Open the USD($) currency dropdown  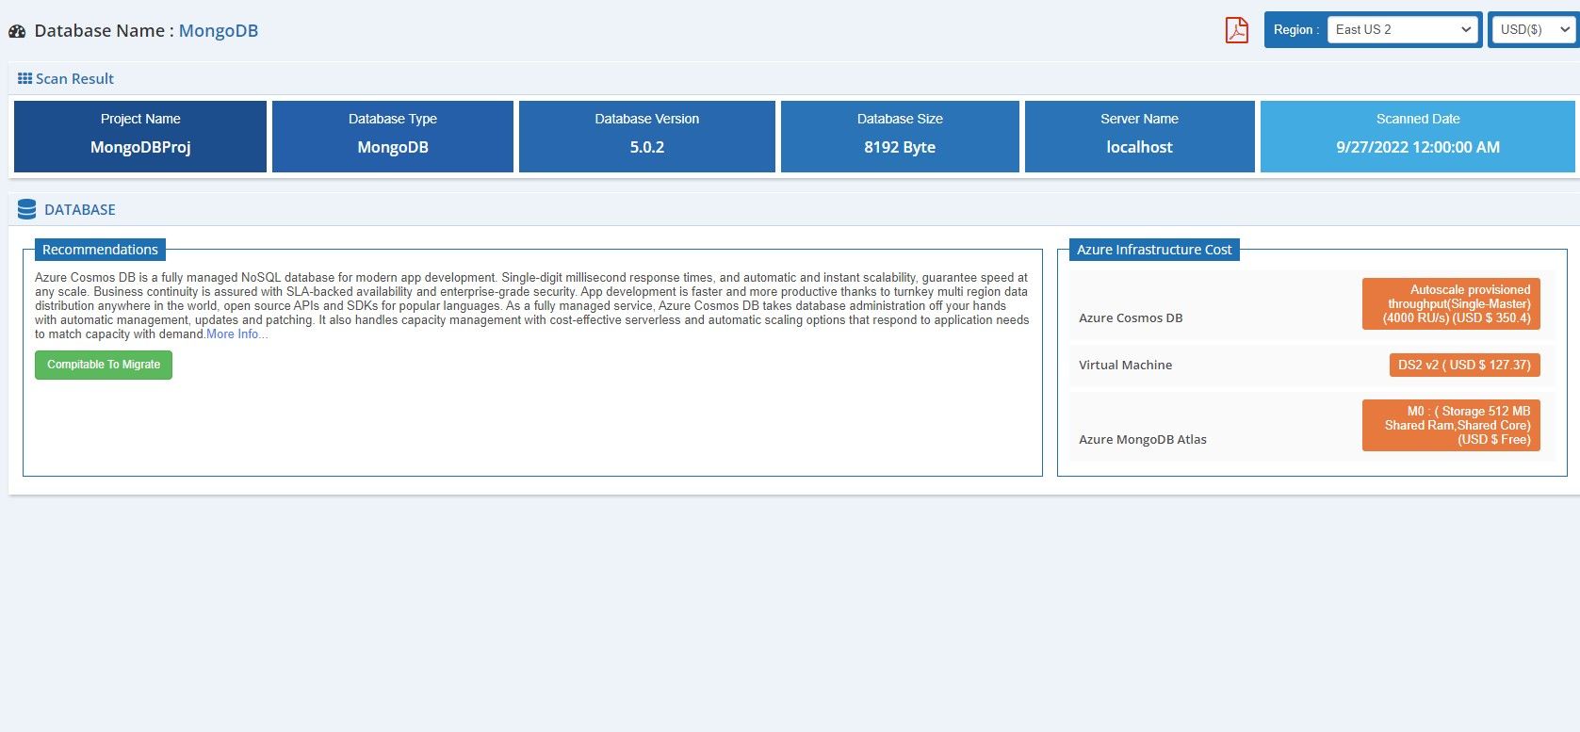point(1535,29)
